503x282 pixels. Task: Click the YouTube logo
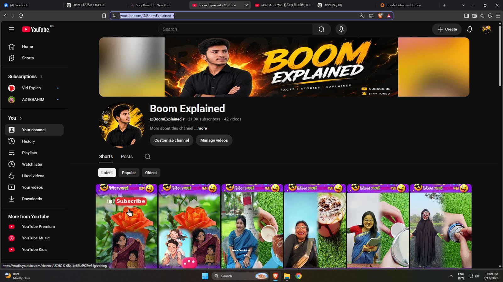coord(36,29)
